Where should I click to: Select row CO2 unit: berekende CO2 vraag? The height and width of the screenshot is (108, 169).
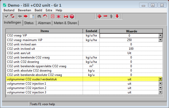(84, 57)
